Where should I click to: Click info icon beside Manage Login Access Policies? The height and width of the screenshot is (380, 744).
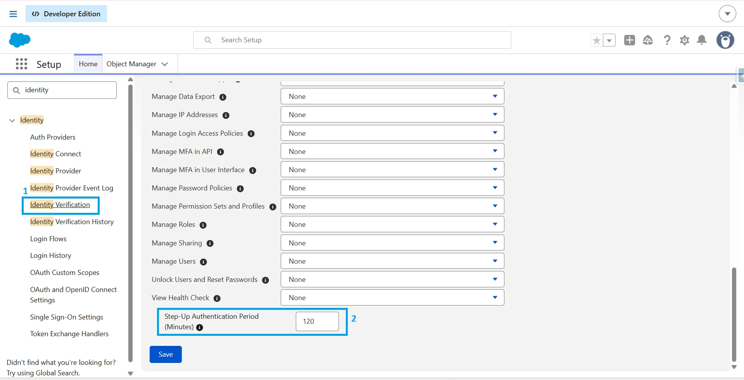click(x=251, y=134)
